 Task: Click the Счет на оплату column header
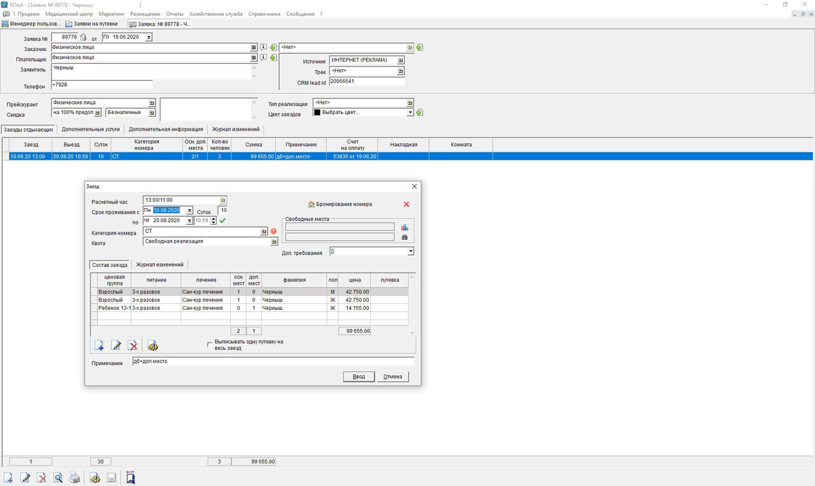point(351,145)
